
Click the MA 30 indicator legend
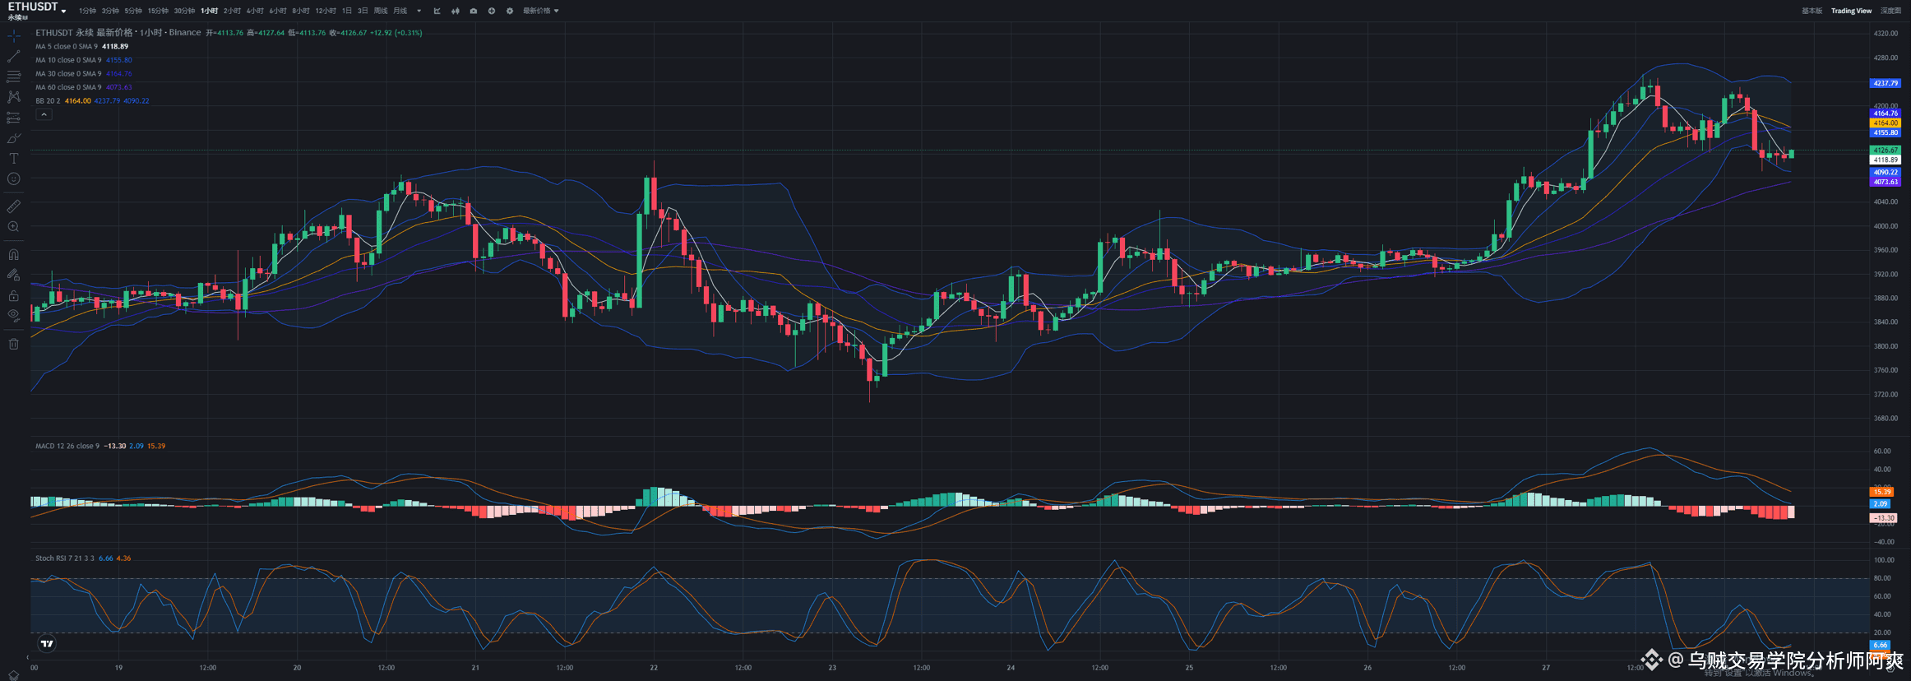[x=83, y=74]
